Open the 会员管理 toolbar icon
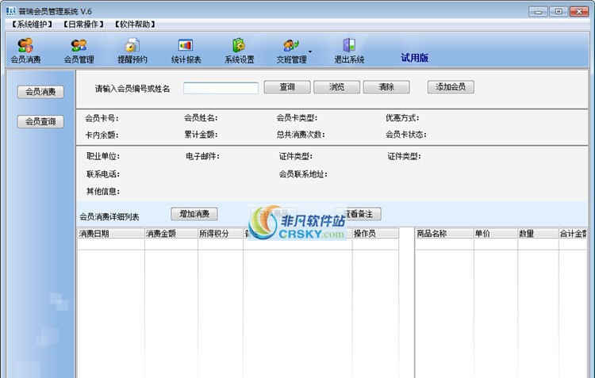The width and height of the screenshot is (595, 378). click(79, 51)
